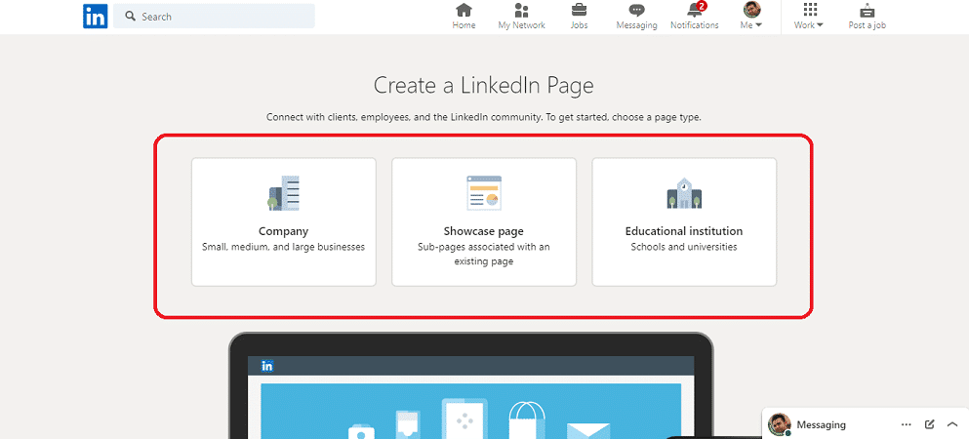Open Messaging panel options (three dots)
Viewport: 969px width, 439px height.
[907, 424]
